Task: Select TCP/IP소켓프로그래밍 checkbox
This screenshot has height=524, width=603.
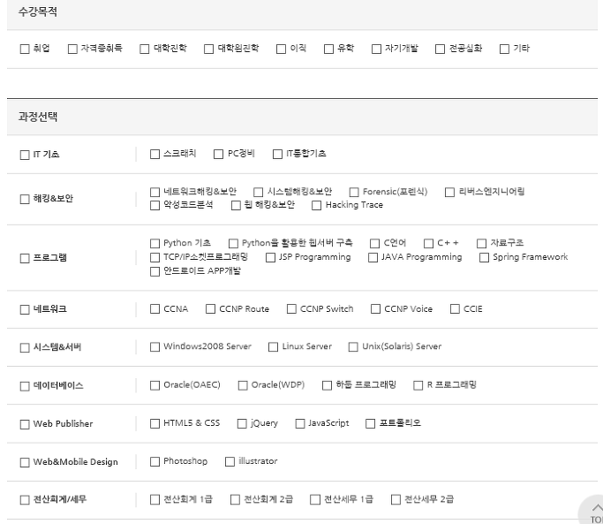Action: 155,257
